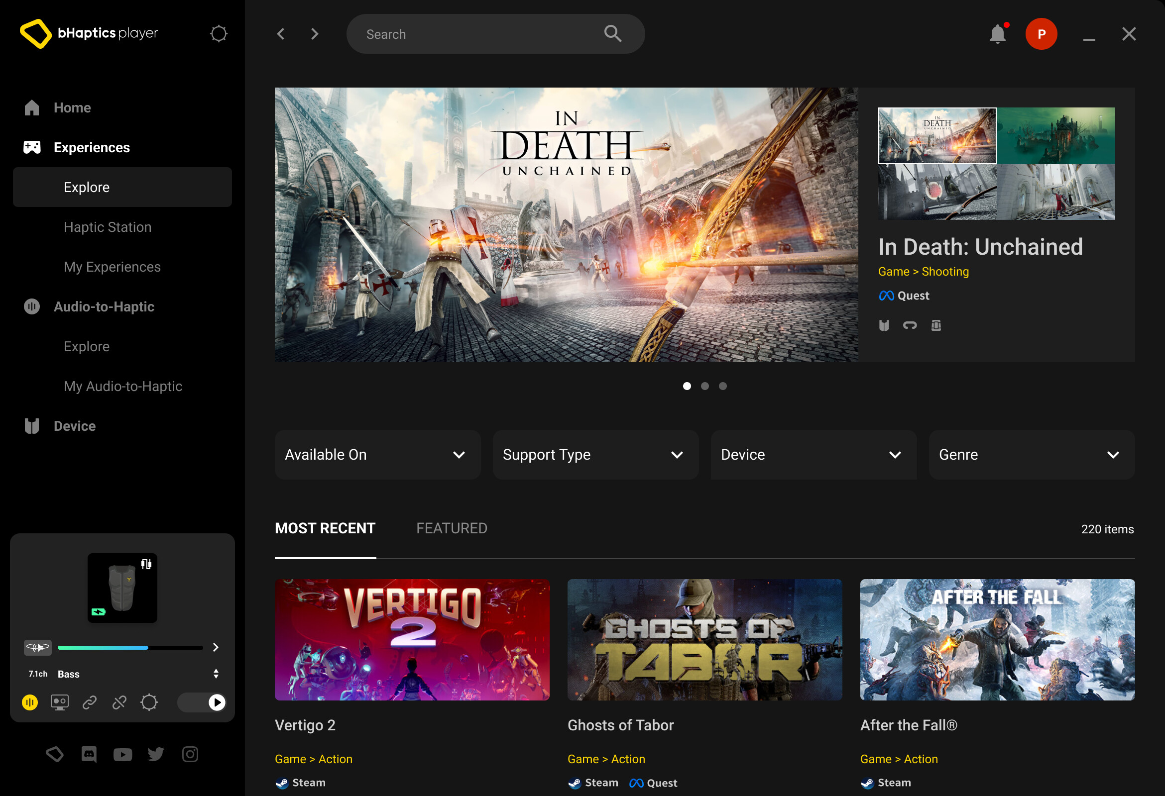This screenshot has height=796, width=1165.
Task: Click the Twitter icon at sidebar bottom
Action: [156, 754]
